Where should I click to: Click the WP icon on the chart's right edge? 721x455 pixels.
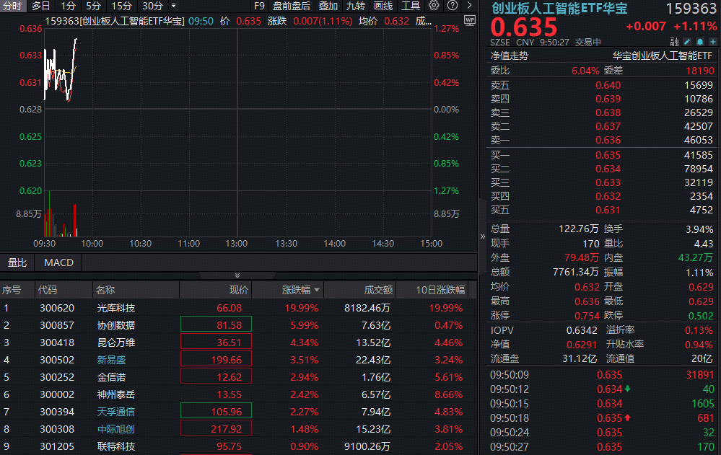[470, 21]
